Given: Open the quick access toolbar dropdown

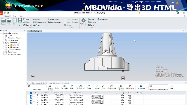Looking at the screenshot, I should pos(10,13).
